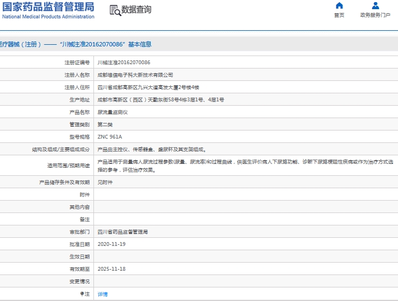Select expiry date 2025-11-18
The image size is (398, 302).
pos(111,269)
